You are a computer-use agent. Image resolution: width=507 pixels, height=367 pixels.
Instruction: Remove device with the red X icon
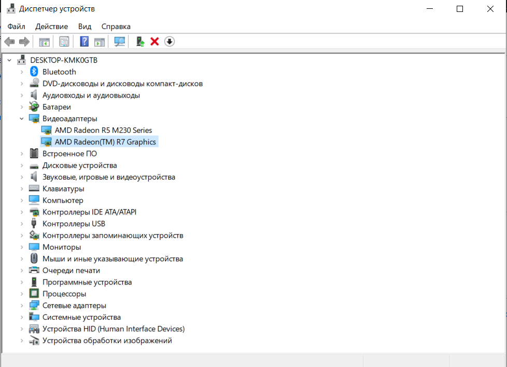click(154, 42)
